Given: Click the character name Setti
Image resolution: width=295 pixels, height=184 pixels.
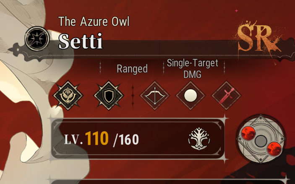Looking at the screenshot, I should click(81, 41).
